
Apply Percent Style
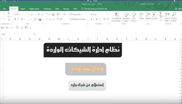[97, 19]
